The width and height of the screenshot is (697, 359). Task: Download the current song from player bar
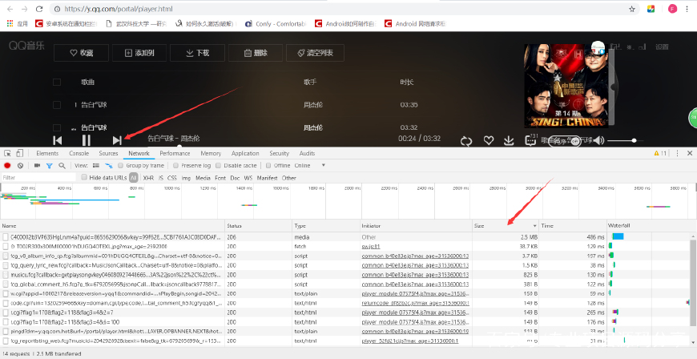tap(509, 140)
